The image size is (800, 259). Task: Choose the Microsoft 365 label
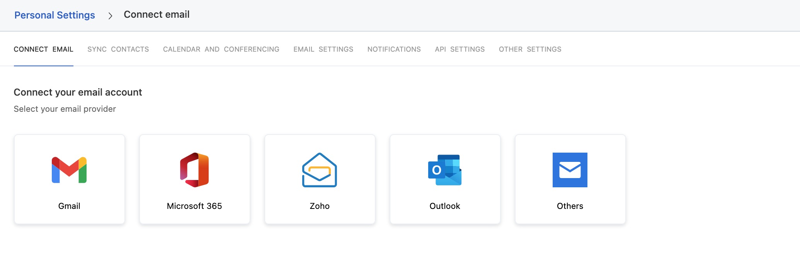click(194, 206)
